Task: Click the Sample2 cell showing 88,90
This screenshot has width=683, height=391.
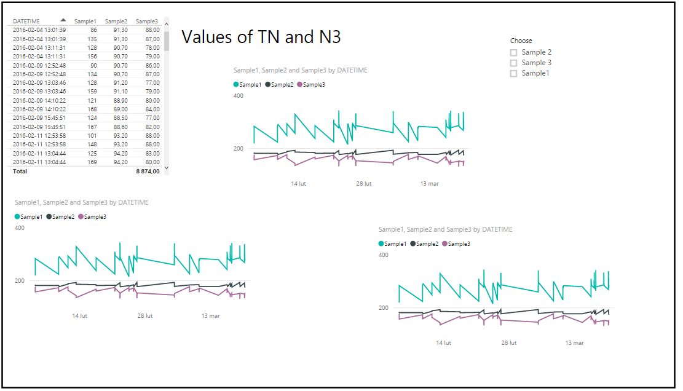Action: point(120,101)
